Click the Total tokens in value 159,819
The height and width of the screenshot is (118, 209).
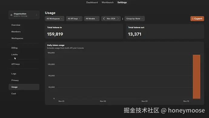(x=55, y=34)
